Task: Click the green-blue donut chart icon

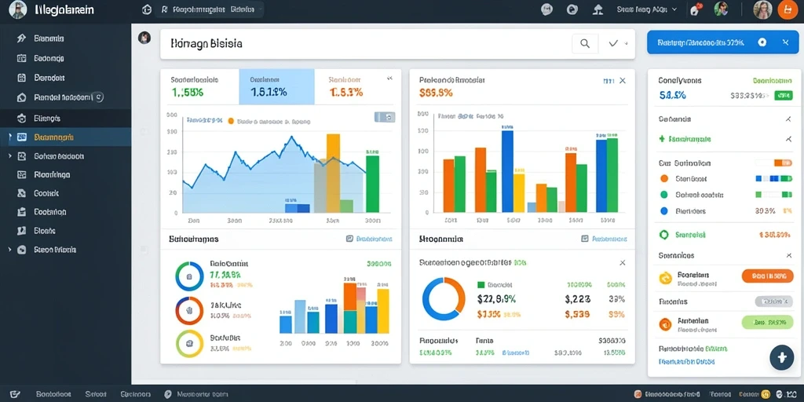Action: (x=189, y=276)
